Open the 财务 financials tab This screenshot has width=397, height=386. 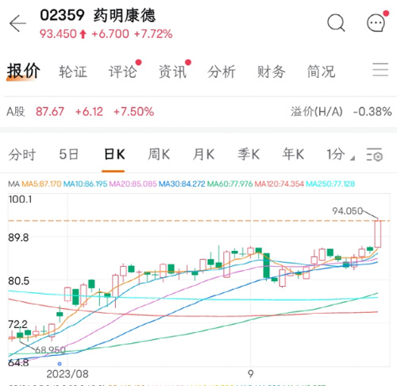pos(272,71)
